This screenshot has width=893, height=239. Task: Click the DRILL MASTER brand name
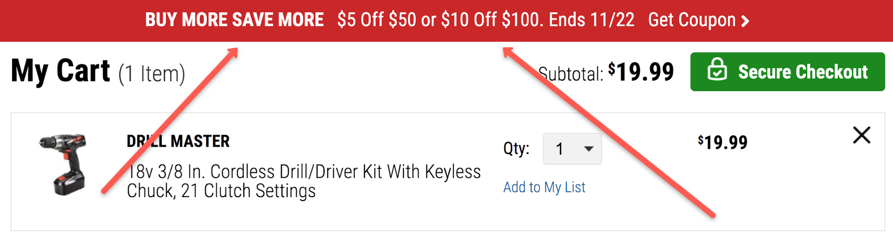[178, 141]
